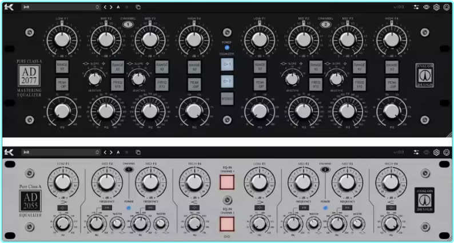Toggle Channel 1 HIGH F4 RANGE X2 on AD 2077
454x243 pixels.
(194, 67)
